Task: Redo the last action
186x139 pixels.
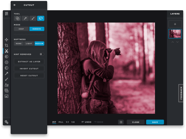Action: tap(99, 122)
